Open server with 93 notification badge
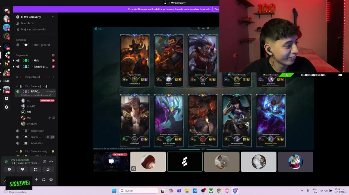349x195 pixels. tap(6, 73)
